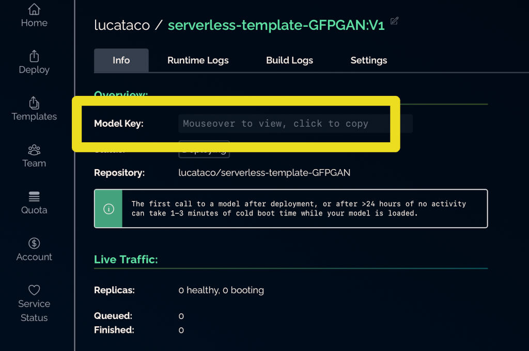The height and width of the screenshot is (351, 529).
Task: Click the pencil edit icon beside model name
Action: tap(395, 21)
